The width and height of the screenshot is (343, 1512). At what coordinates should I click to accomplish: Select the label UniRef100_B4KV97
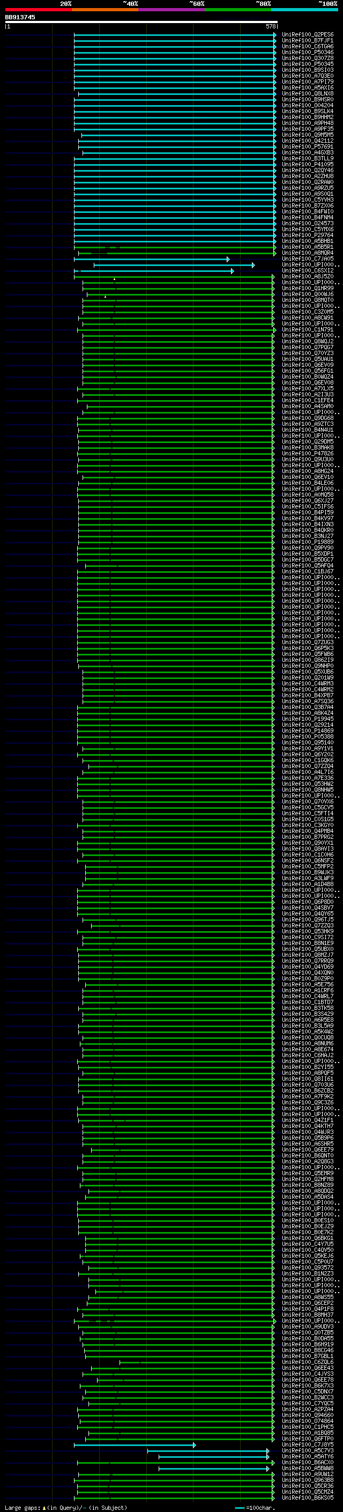click(x=308, y=518)
